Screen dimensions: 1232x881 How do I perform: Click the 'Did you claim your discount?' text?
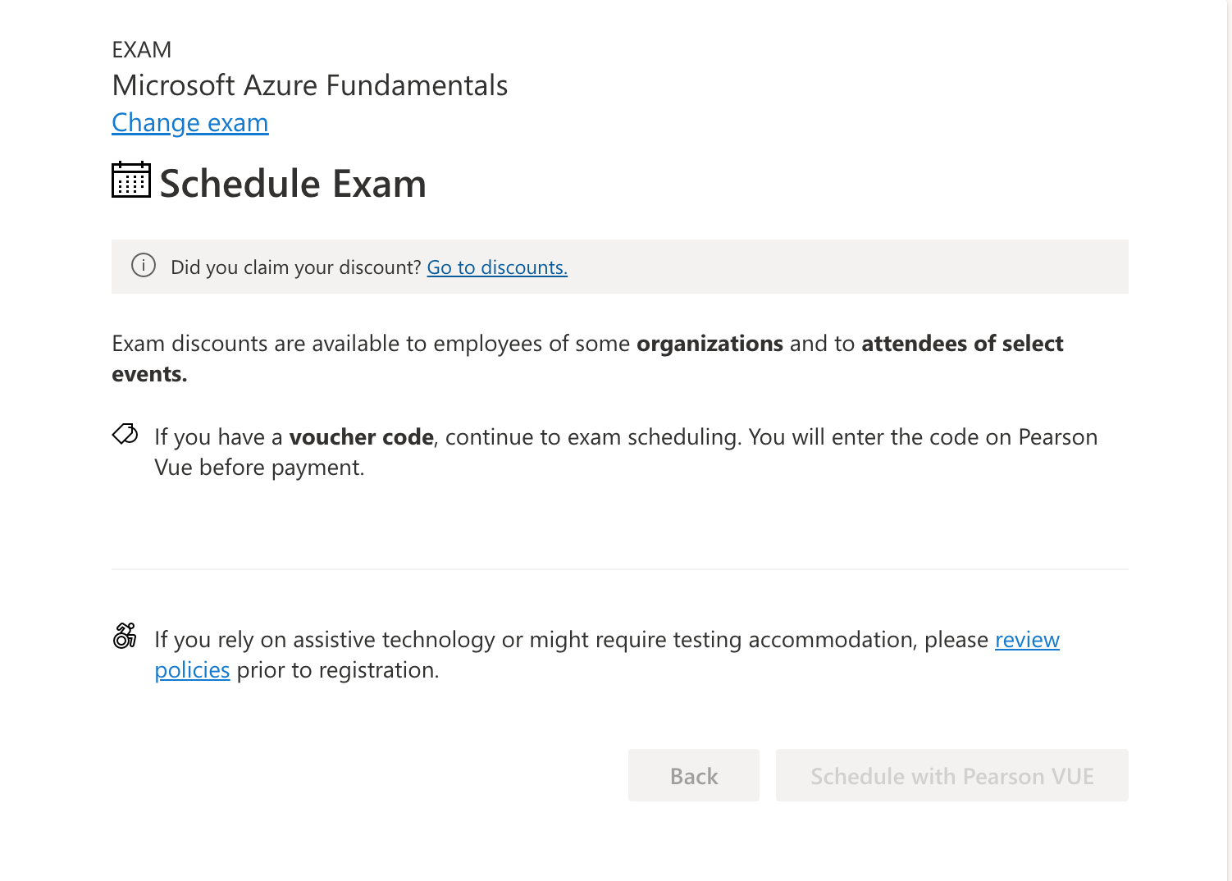(x=296, y=267)
